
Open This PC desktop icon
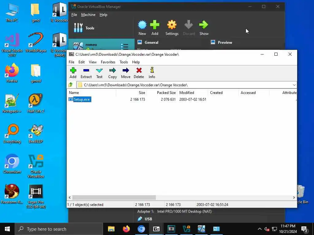click(x=12, y=13)
